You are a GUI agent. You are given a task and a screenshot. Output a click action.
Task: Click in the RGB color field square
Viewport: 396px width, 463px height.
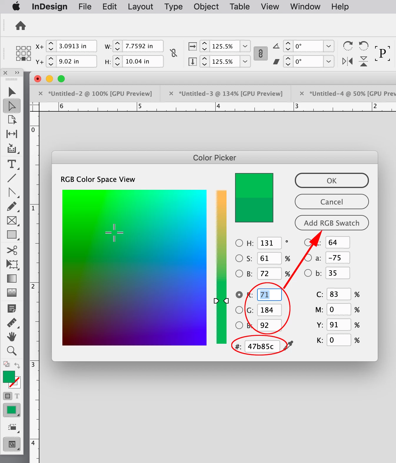point(134,268)
